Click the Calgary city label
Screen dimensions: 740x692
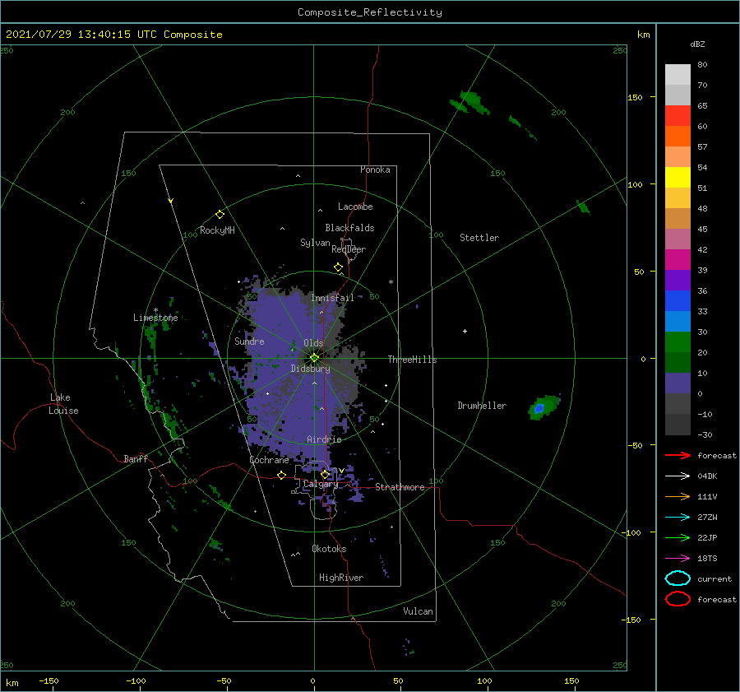321,484
